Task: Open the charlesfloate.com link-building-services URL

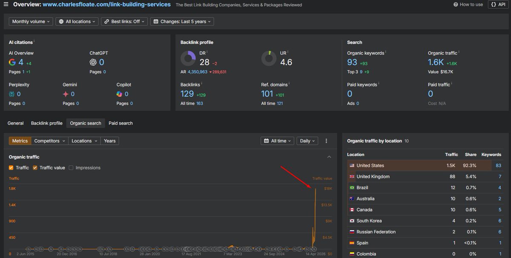Action: 106,4
